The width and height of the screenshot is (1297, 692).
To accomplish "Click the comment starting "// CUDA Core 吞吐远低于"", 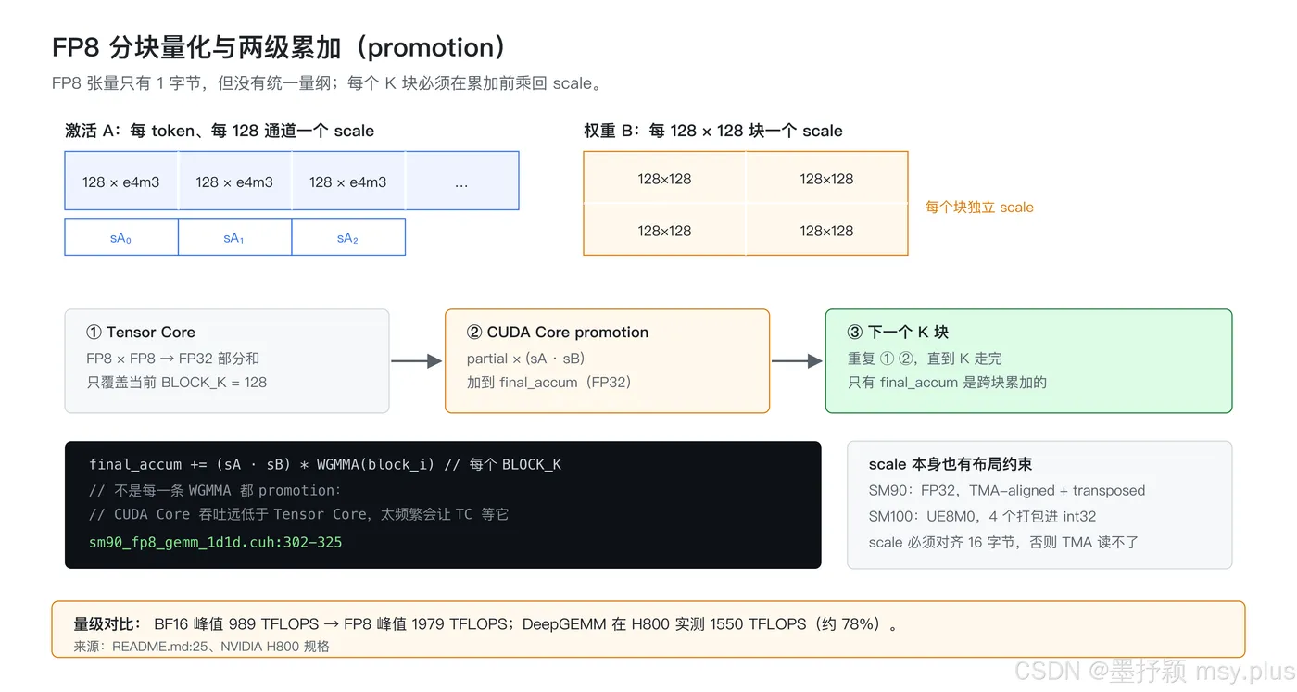I will [x=299, y=514].
